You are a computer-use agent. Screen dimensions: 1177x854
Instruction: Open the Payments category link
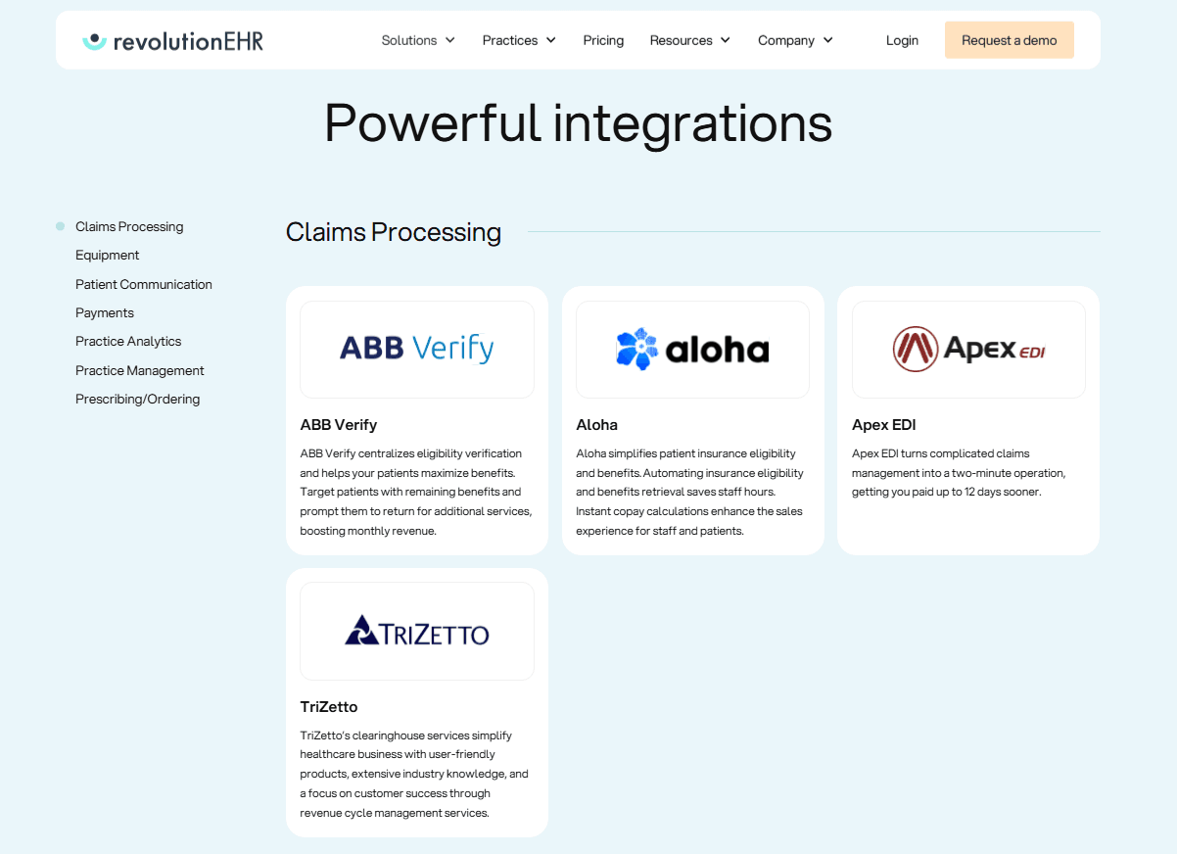[105, 312]
